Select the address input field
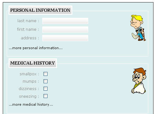Image resolution: width=155 pixels, height=114 pixels. [x=65, y=38]
